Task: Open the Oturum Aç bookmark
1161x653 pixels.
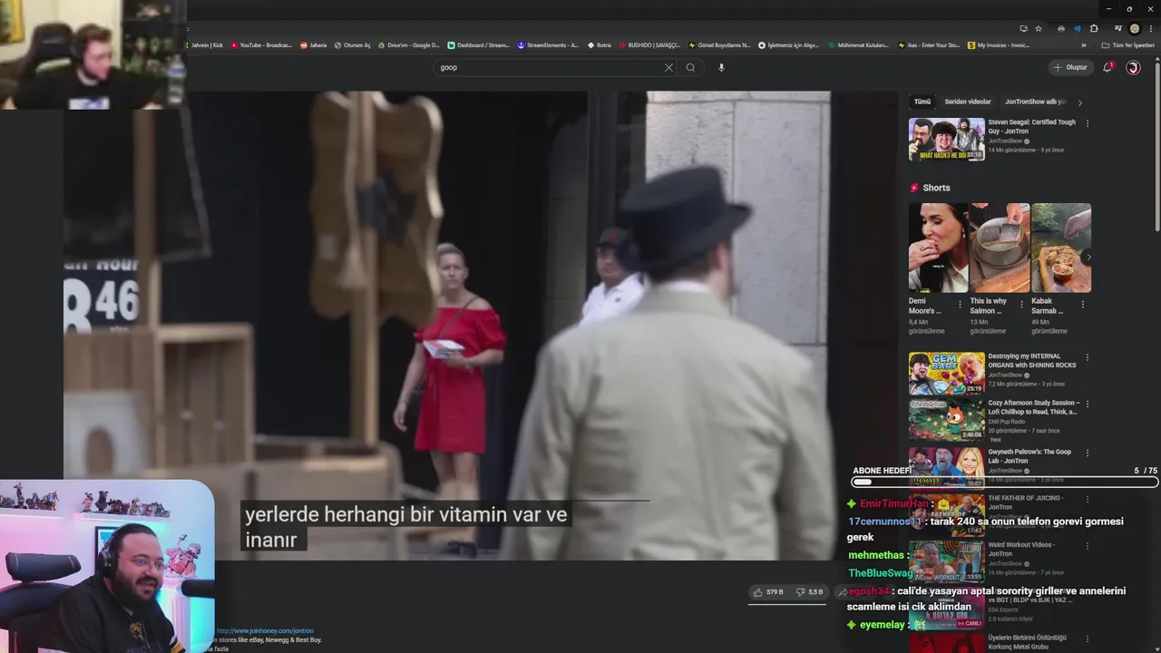Action: point(353,44)
